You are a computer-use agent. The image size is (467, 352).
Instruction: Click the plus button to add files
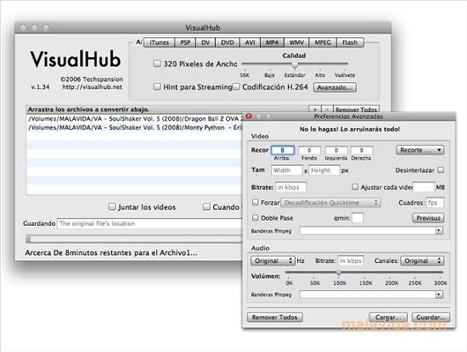click(315, 109)
